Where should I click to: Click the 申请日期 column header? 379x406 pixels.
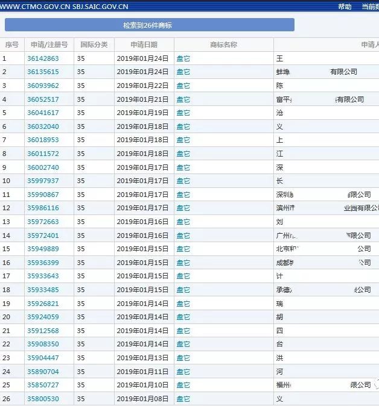coord(144,45)
